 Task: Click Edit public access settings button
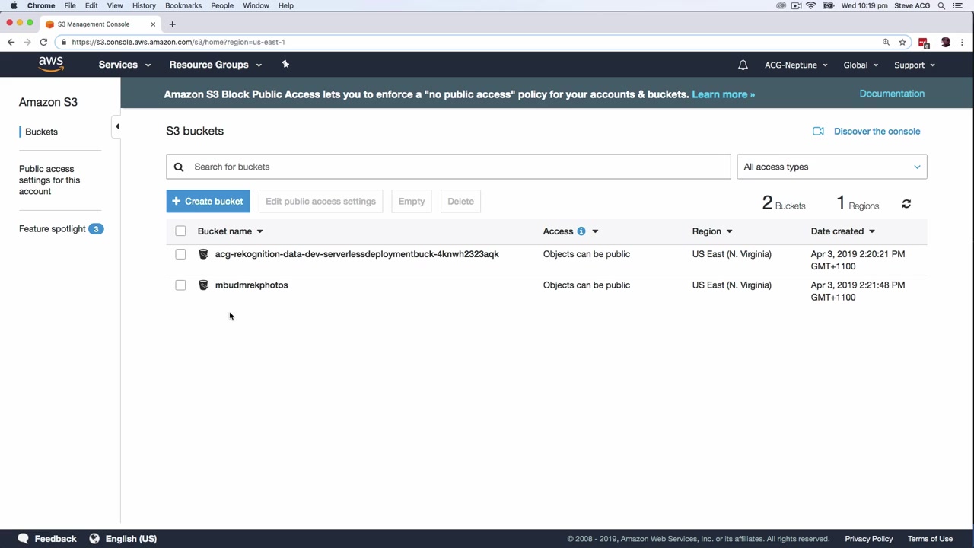coord(320,201)
